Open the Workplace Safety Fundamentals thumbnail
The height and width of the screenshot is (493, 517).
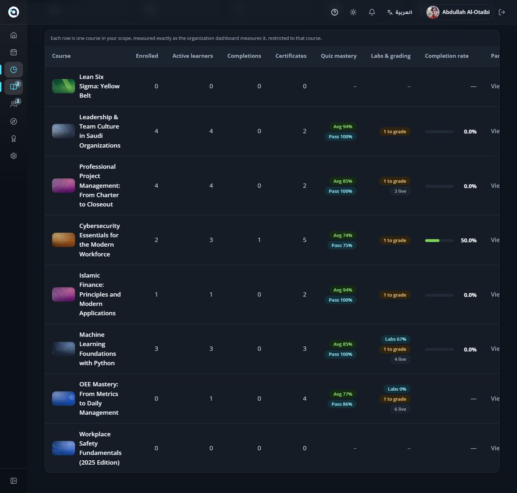(64, 448)
